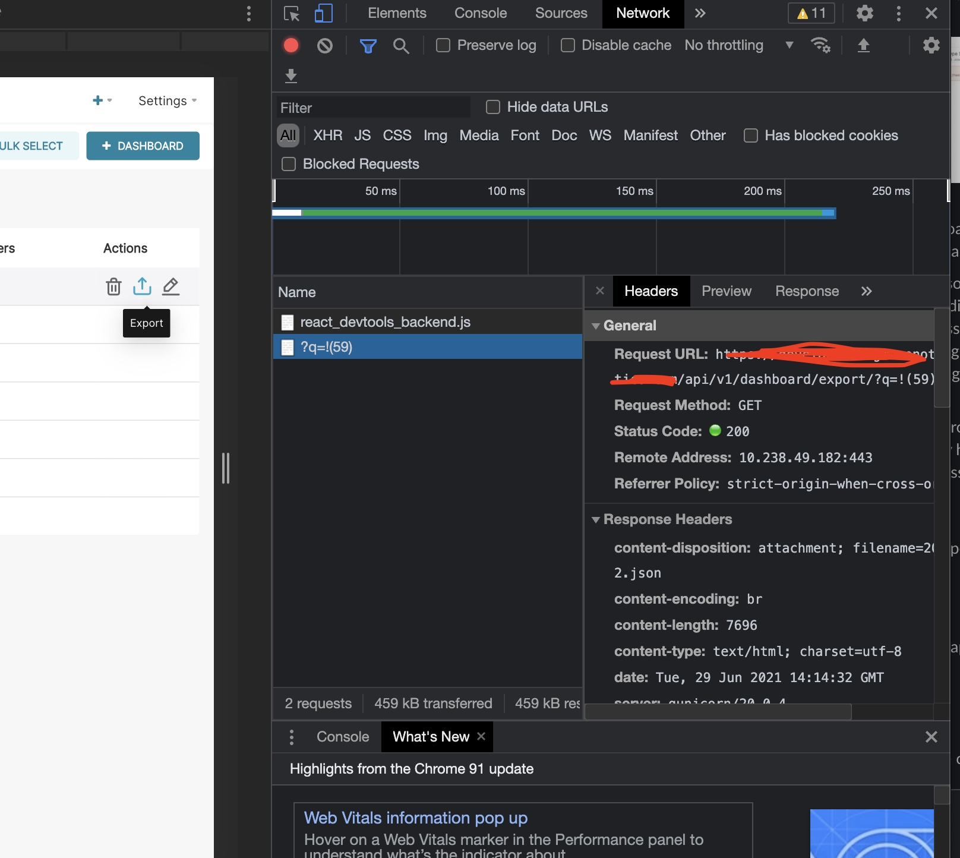
Task: Check Hide data URLs
Action: pyautogui.click(x=493, y=107)
